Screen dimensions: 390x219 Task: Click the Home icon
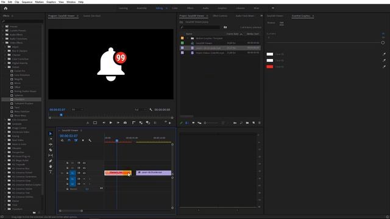point(5,8)
